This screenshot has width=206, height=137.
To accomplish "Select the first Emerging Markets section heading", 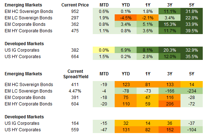I will (x=23, y=5).
